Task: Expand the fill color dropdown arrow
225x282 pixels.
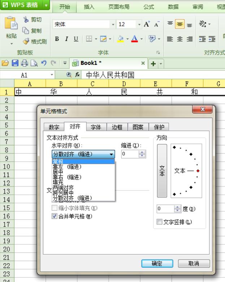Action: 127,39
